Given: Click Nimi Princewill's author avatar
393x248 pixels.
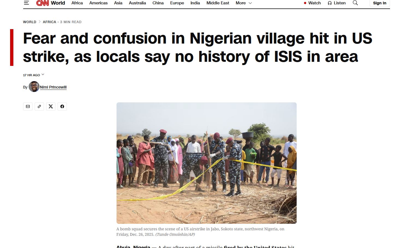Looking at the screenshot, I should [x=34, y=87].
